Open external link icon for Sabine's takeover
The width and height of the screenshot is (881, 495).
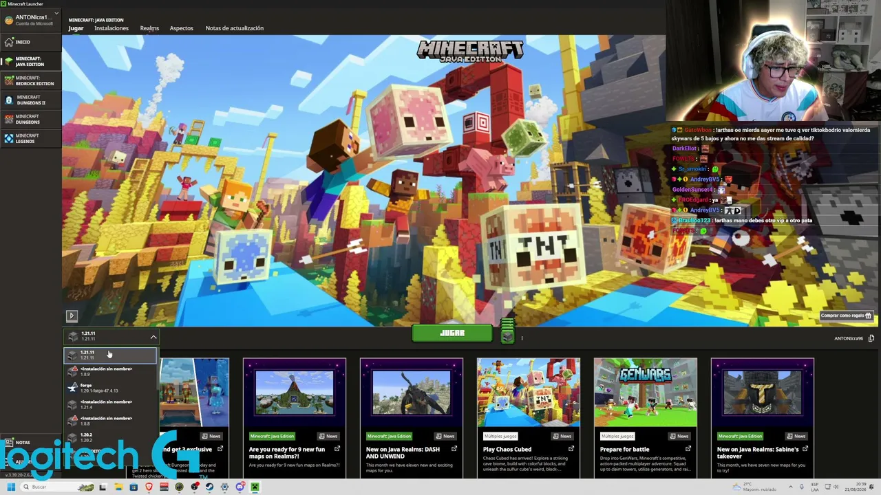click(x=805, y=450)
